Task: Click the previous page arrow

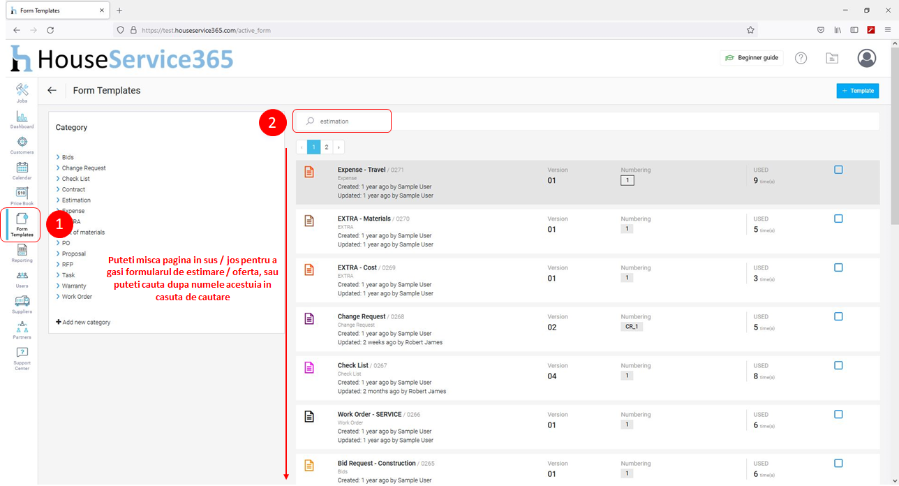Action: coord(302,147)
